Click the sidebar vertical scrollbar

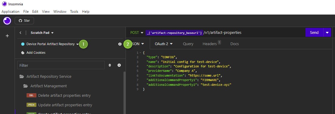(x=125, y=93)
